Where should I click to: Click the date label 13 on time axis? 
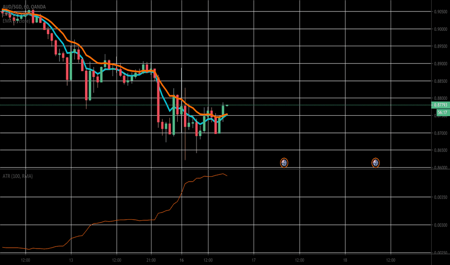click(x=71, y=260)
